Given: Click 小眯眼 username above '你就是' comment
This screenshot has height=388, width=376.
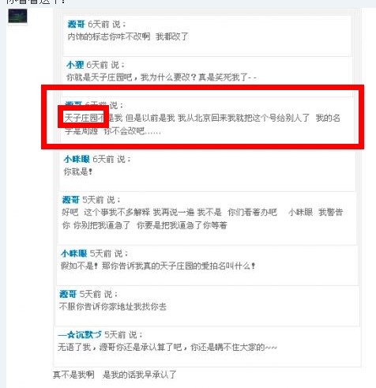Looking at the screenshot, I should pyautogui.click(x=77, y=159).
